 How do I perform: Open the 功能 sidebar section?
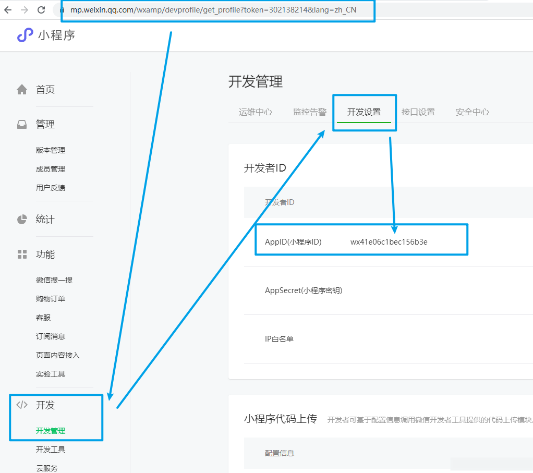coord(45,254)
